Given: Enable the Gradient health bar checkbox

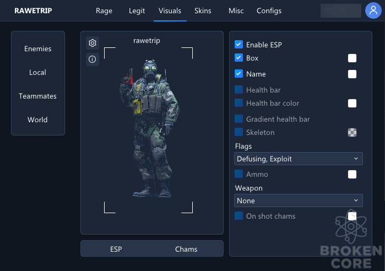Looking at the screenshot, I should click(238, 119).
